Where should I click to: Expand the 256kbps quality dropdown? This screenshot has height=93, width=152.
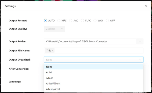(54, 29)
